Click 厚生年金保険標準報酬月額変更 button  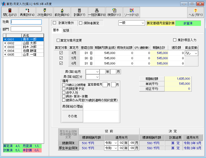68,134
